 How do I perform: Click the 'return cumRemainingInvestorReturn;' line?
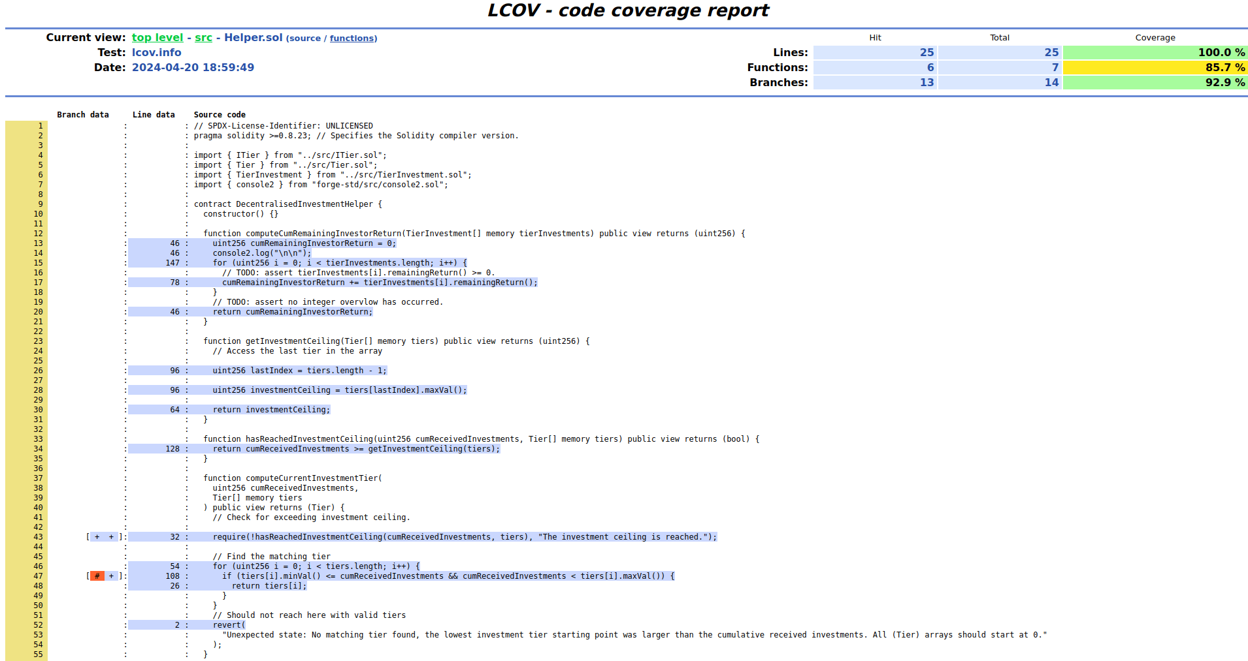293,312
